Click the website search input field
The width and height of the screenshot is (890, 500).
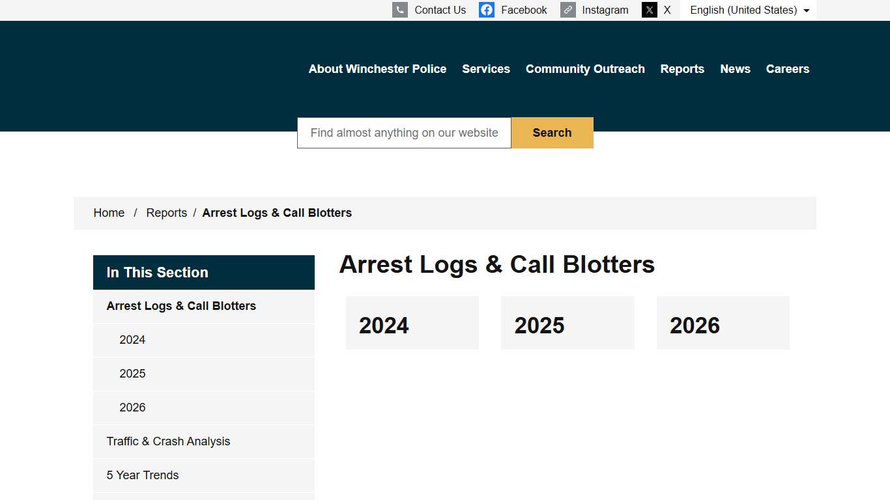[x=403, y=132]
